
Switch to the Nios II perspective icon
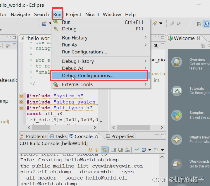206,24
